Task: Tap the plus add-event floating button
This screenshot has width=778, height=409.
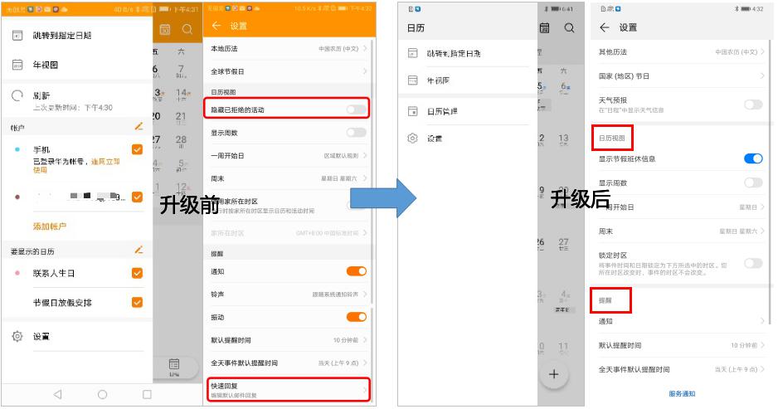Action: coord(554,374)
